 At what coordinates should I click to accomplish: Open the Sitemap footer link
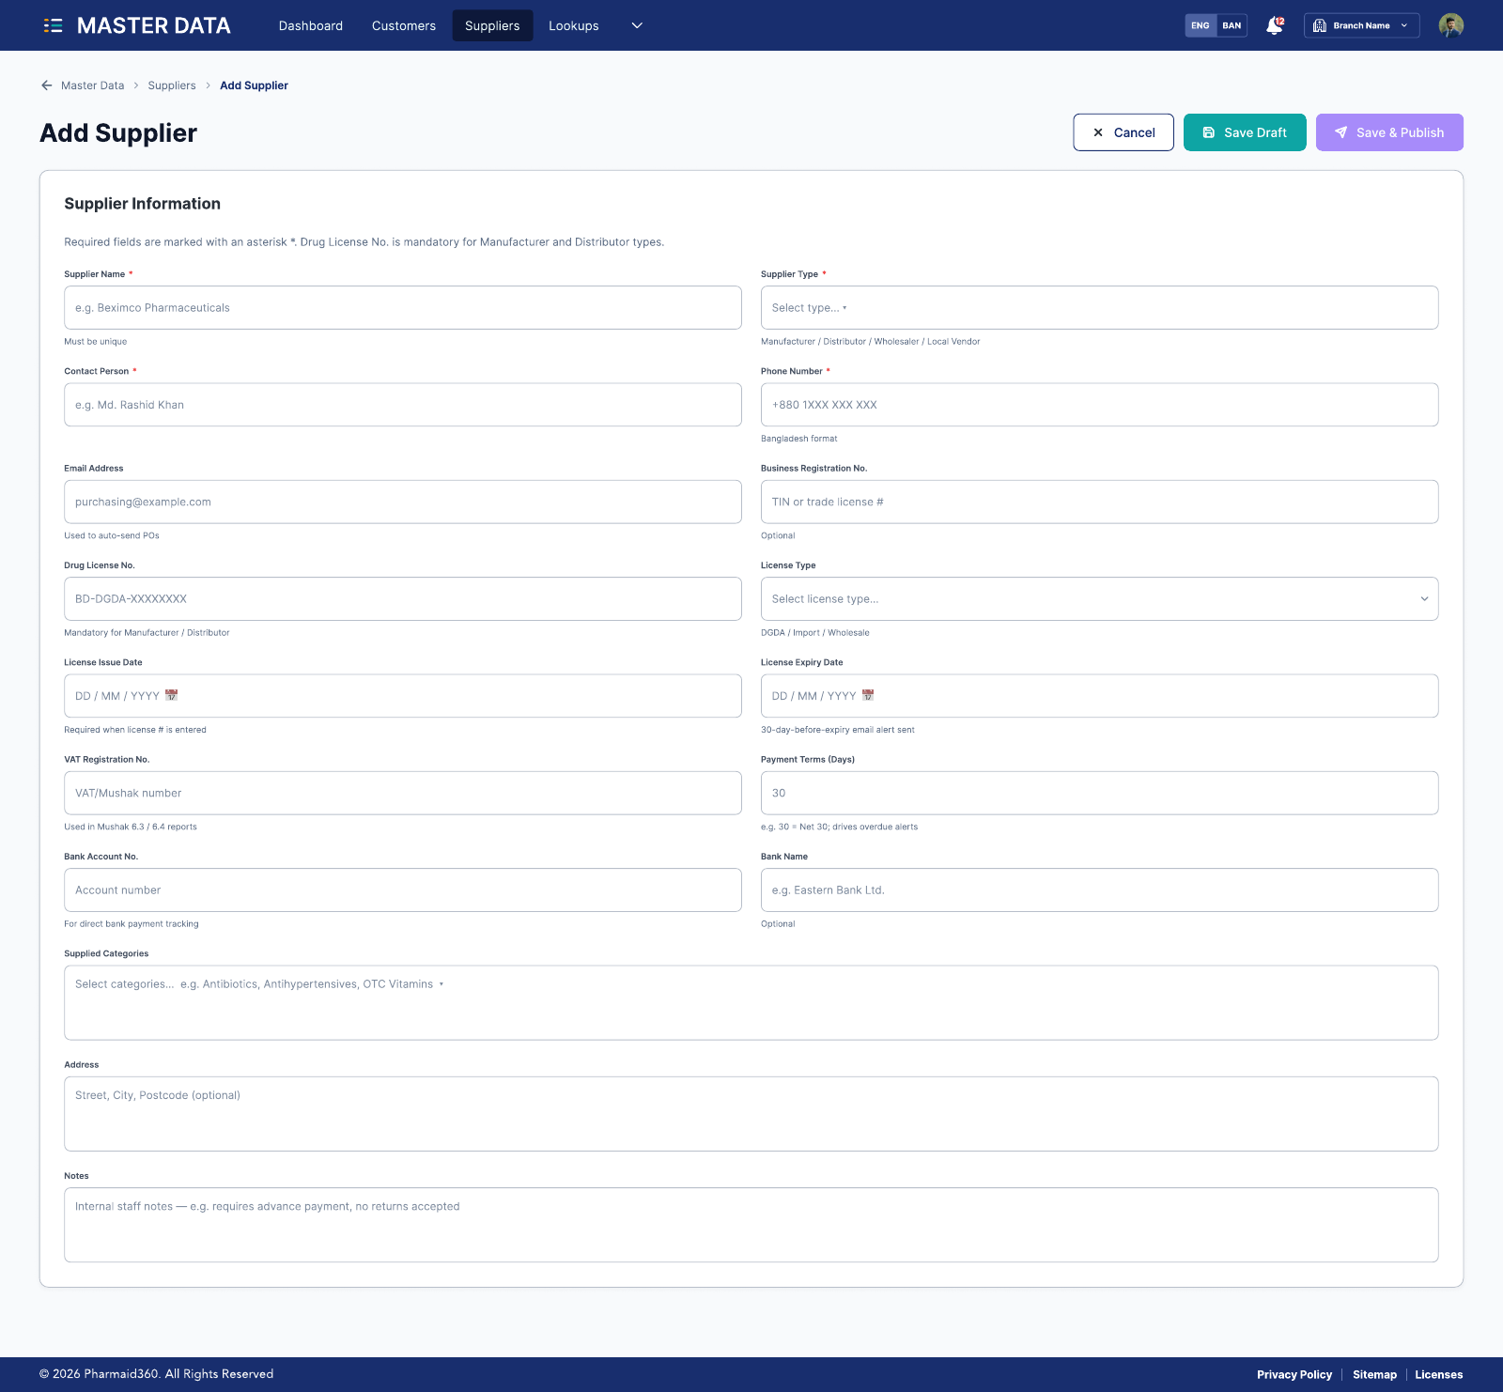pyautogui.click(x=1374, y=1374)
